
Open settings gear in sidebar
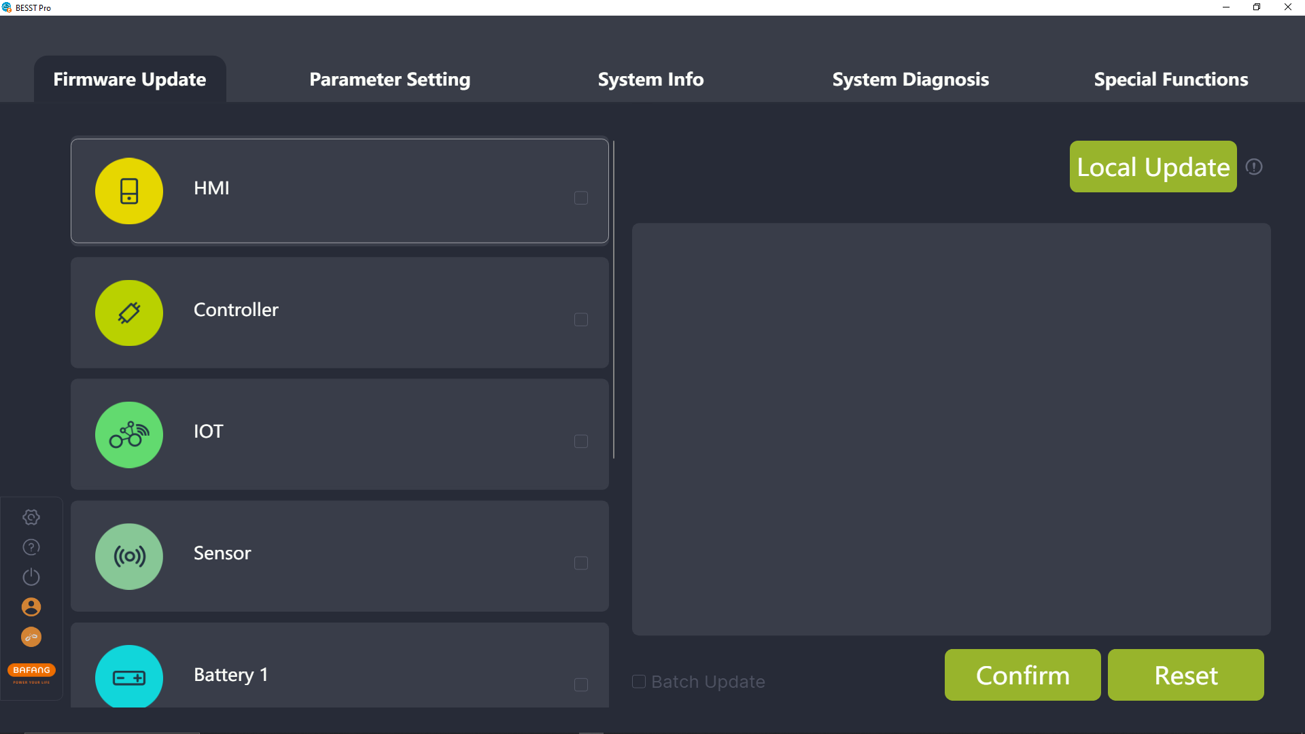point(31,517)
